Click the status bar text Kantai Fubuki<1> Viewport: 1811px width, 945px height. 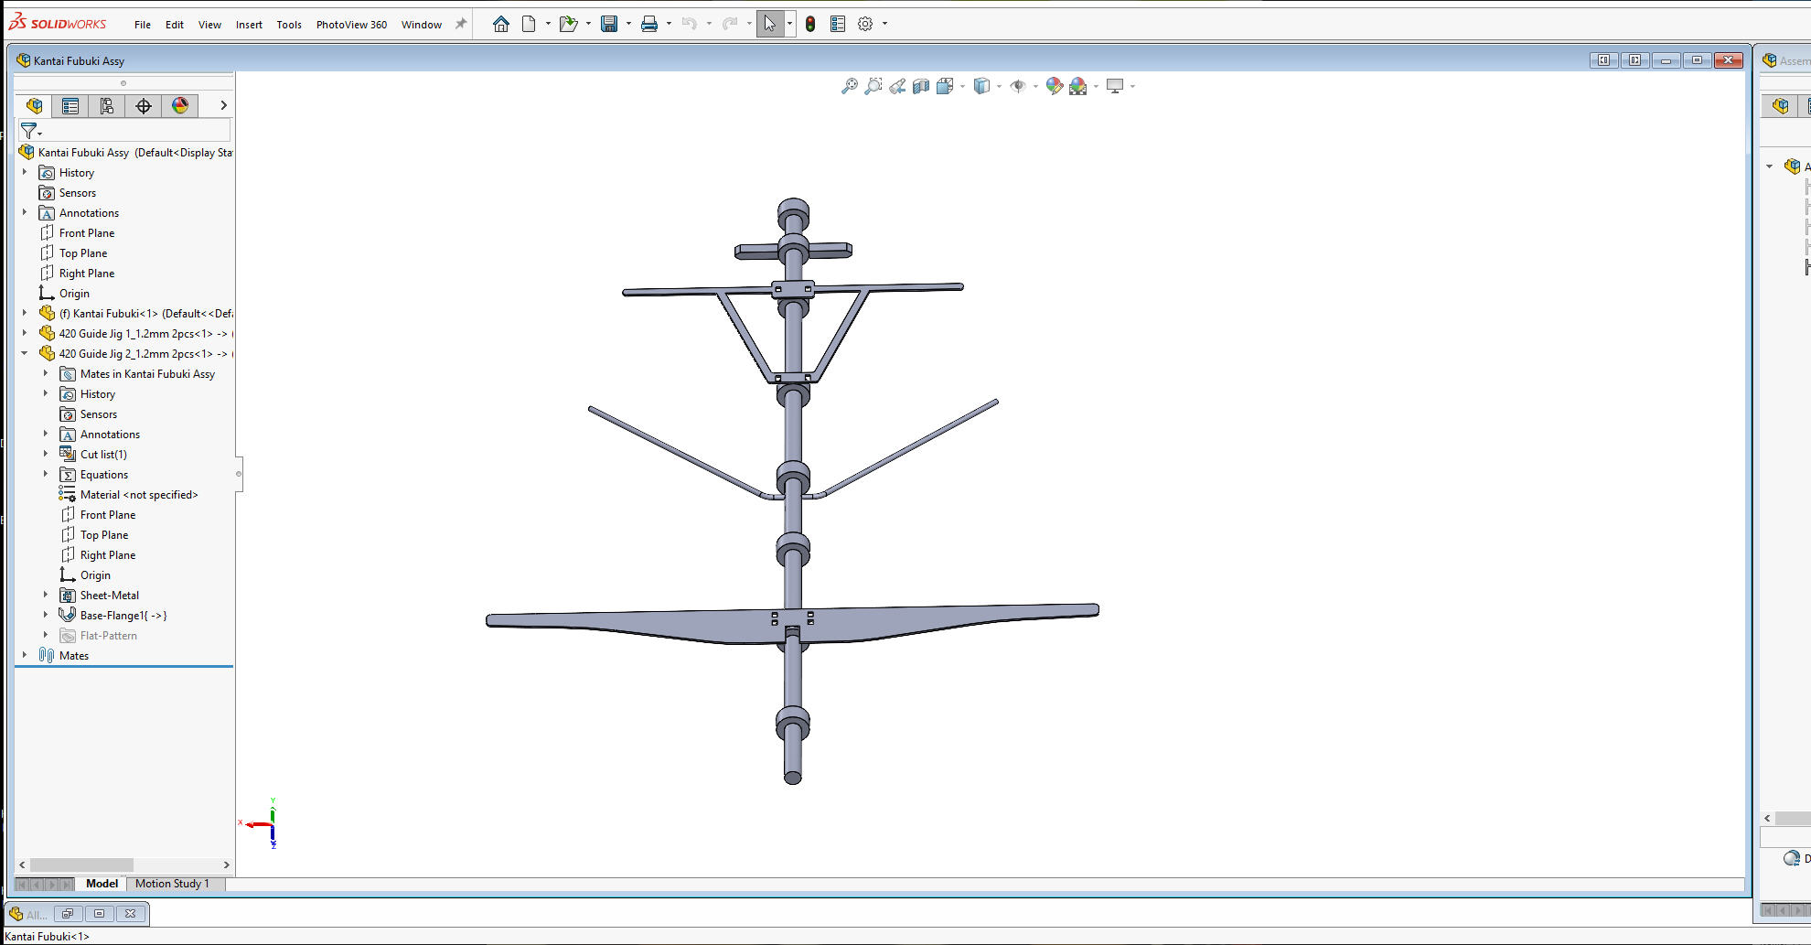(x=48, y=936)
